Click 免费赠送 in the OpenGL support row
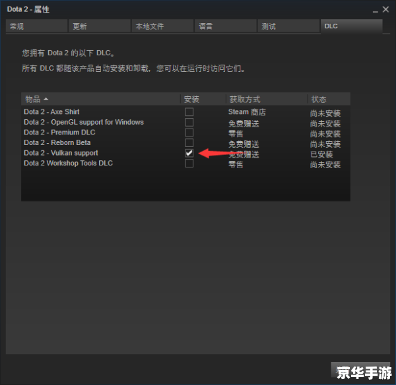The image size is (396, 385). tap(244, 124)
